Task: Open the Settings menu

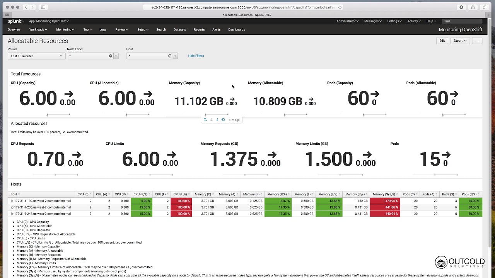Action: 394,21
